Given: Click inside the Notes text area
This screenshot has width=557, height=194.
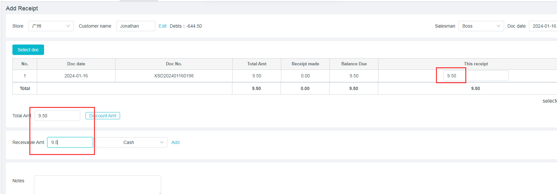Looking at the screenshot, I should tap(97, 184).
